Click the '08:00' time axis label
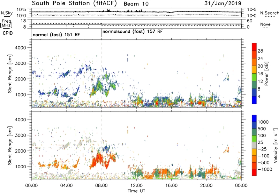 point(101,186)
